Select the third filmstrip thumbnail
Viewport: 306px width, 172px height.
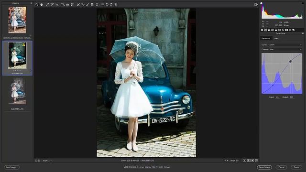[x=17, y=91]
